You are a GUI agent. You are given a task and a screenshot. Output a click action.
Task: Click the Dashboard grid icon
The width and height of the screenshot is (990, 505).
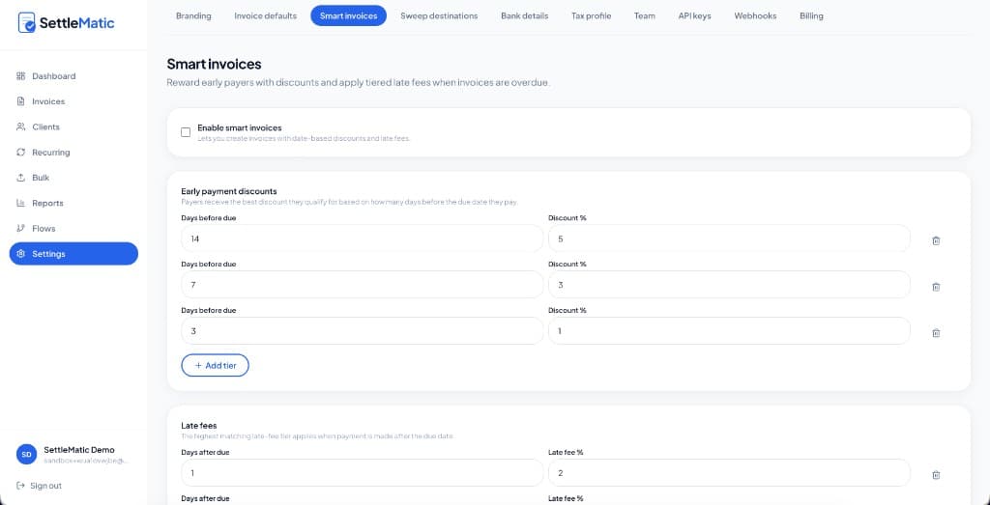[20, 75]
